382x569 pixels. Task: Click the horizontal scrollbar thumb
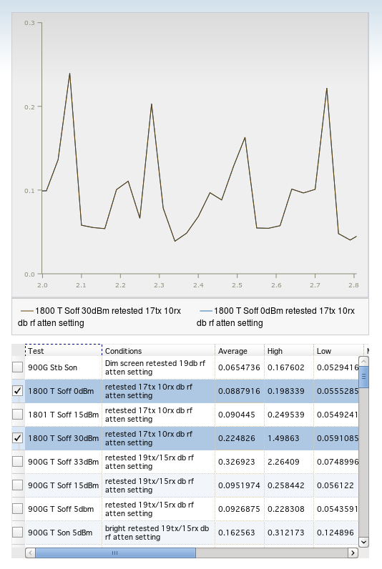click(x=115, y=553)
